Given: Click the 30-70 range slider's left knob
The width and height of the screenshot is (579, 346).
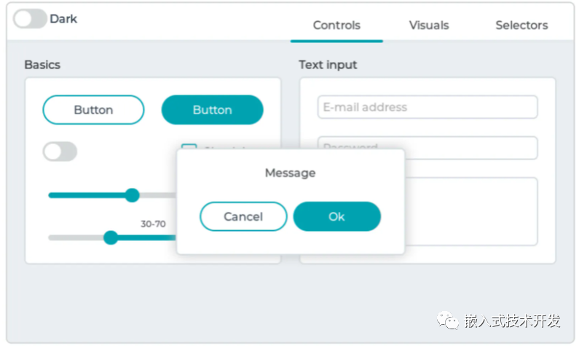Looking at the screenshot, I should 111,237.
